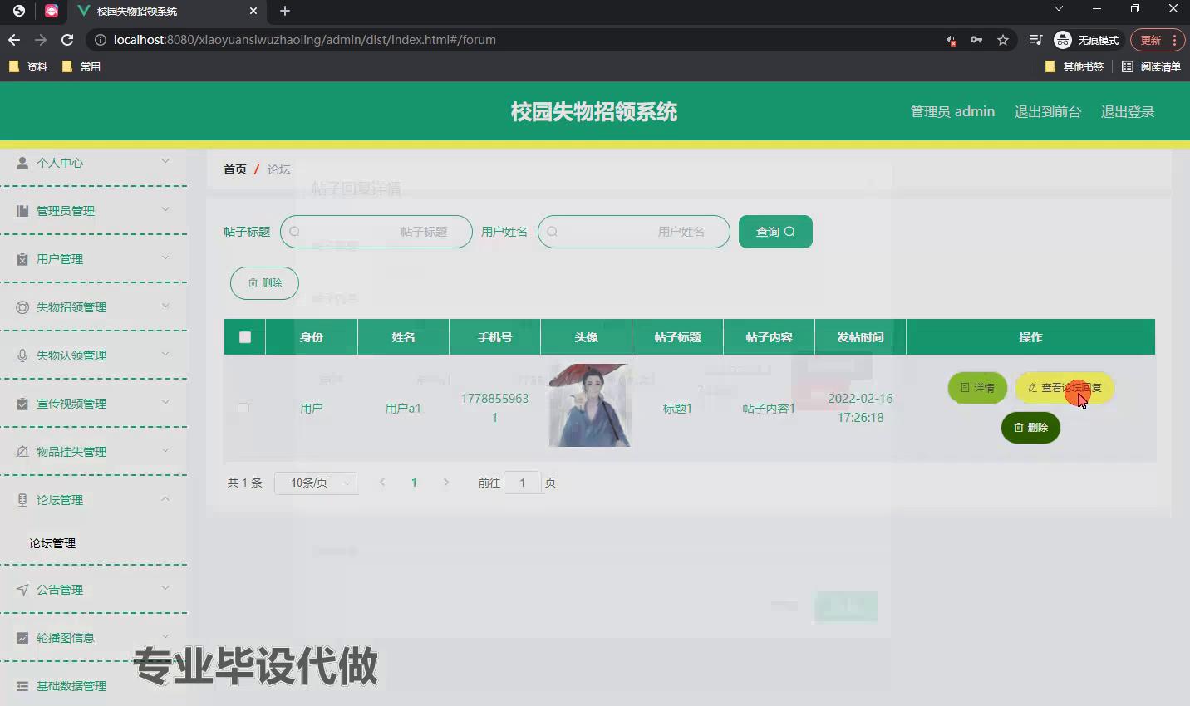Click the 详情 button in the table row
Viewport: 1190px width, 706px height.
977,388
